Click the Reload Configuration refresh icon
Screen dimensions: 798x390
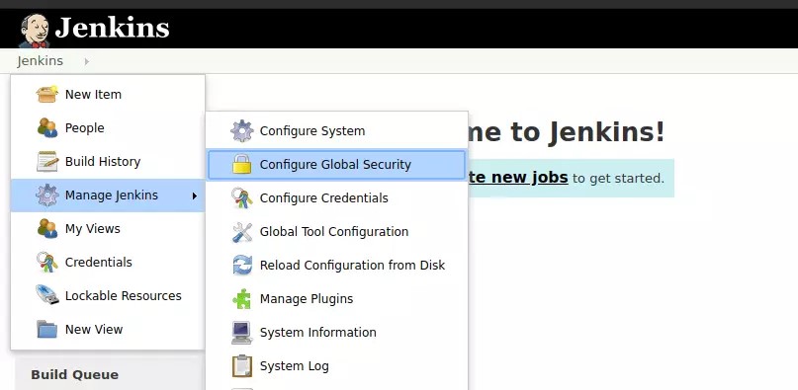coord(241,265)
